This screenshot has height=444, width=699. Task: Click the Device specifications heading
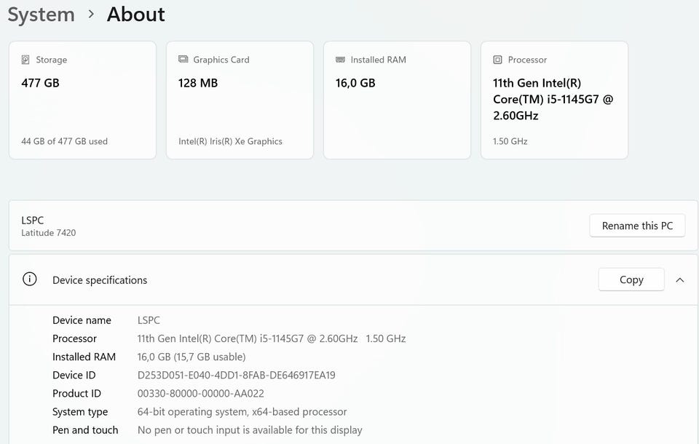click(100, 280)
